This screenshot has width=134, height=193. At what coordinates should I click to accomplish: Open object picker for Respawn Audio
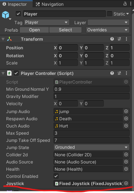126,118
